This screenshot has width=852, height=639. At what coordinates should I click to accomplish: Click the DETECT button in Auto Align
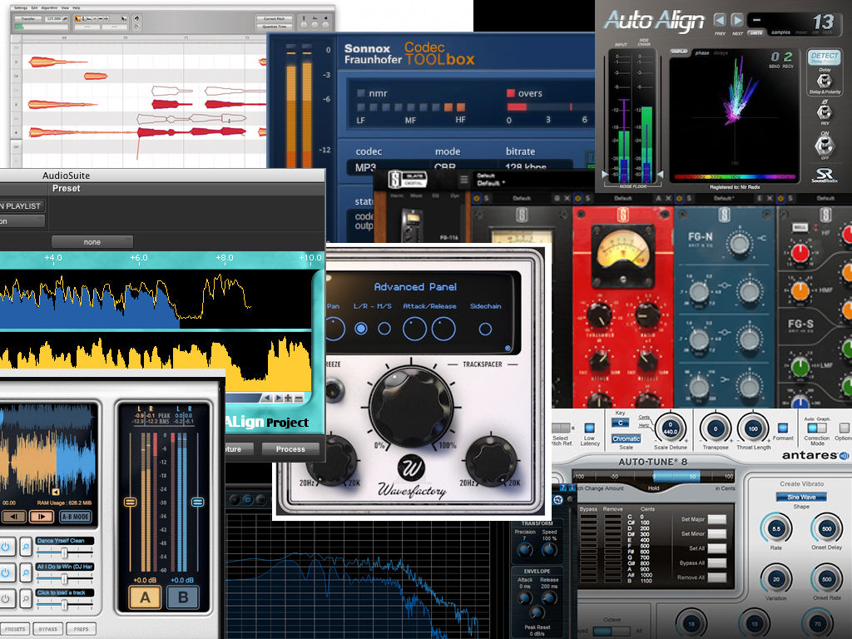[x=824, y=57]
